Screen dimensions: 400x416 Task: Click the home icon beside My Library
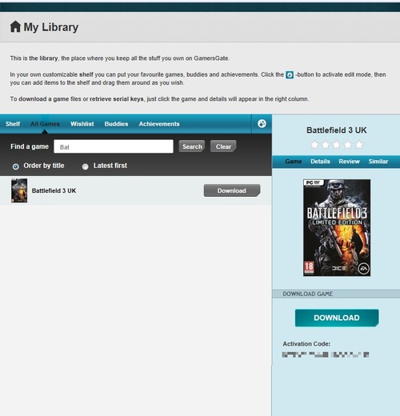point(15,26)
